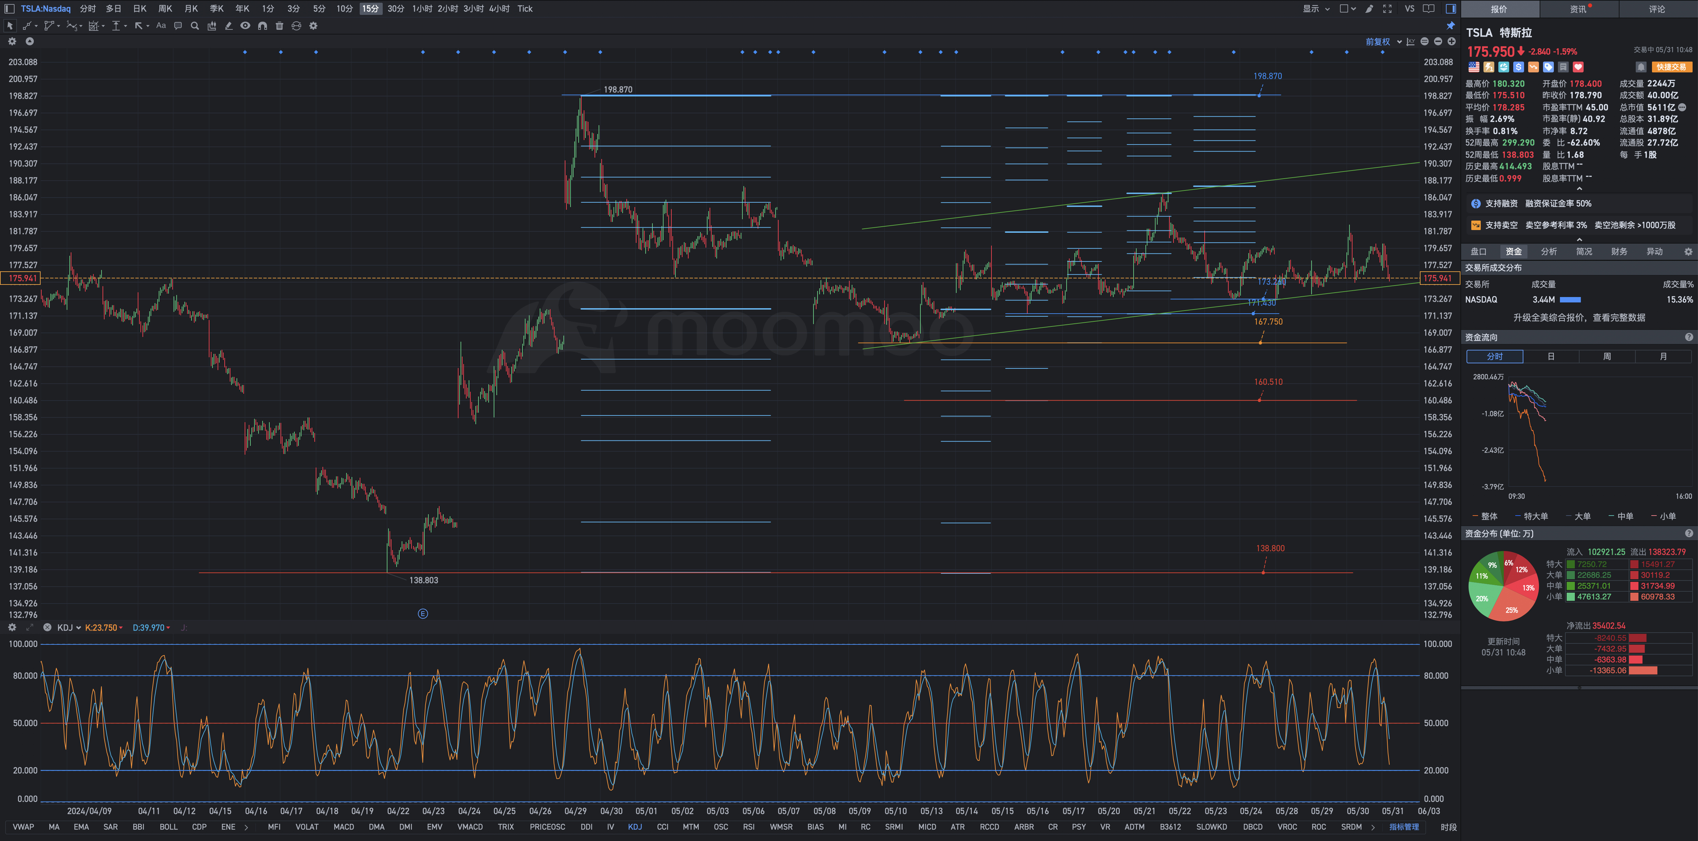Collapse the chart header triangle button
The width and height of the screenshot is (1698, 841).
[30, 42]
